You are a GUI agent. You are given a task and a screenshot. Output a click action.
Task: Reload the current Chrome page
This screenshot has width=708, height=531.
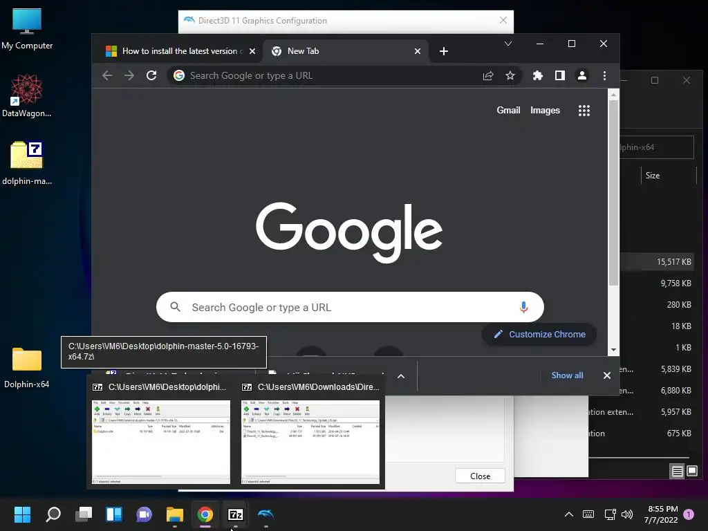151,75
